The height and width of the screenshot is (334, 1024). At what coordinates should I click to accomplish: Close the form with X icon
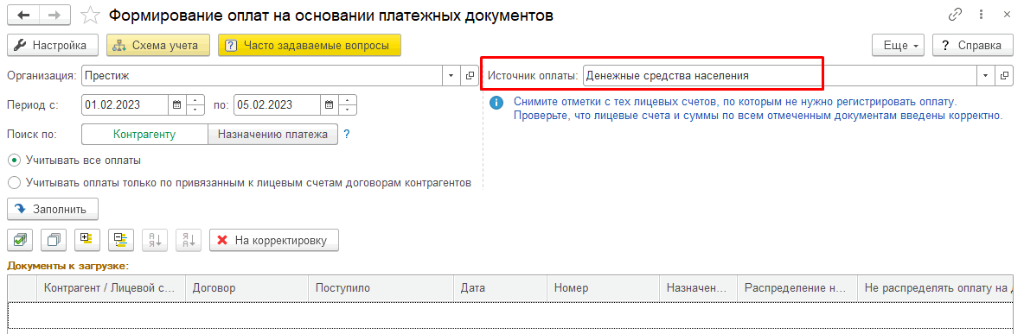(x=1007, y=16)
